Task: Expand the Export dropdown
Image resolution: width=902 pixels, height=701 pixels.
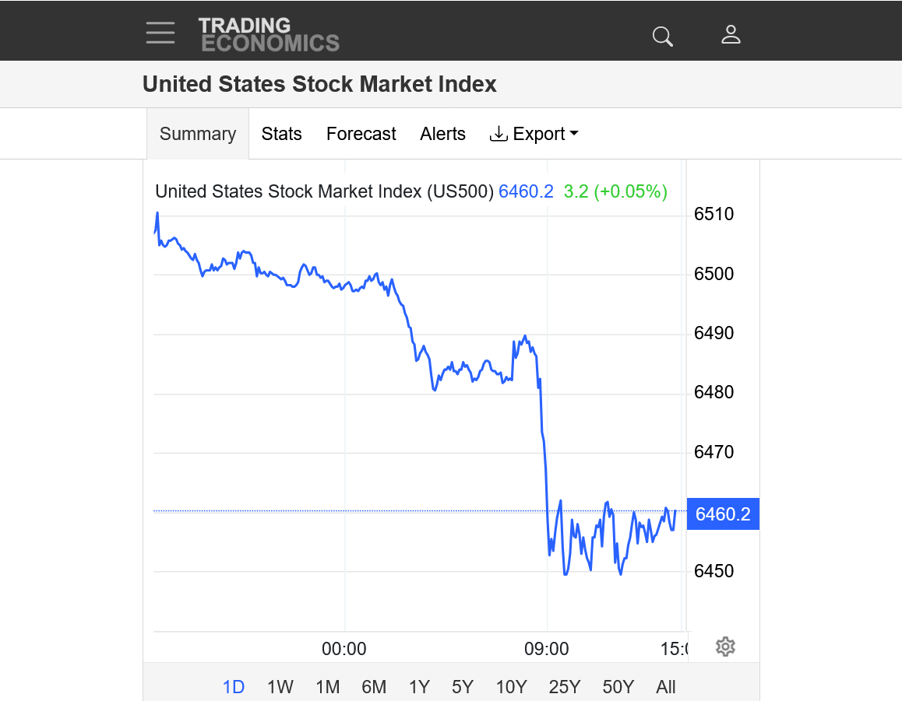Action: point(534,134)
